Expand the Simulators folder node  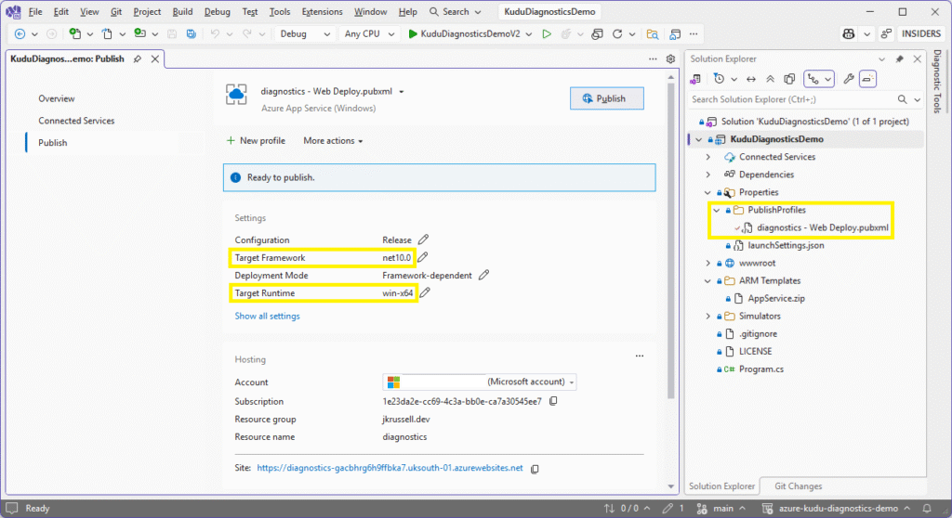tap(707, 316)
